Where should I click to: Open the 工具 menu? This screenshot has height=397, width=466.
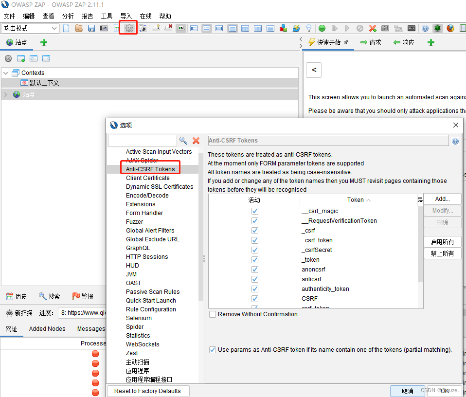tap(107, 16)
